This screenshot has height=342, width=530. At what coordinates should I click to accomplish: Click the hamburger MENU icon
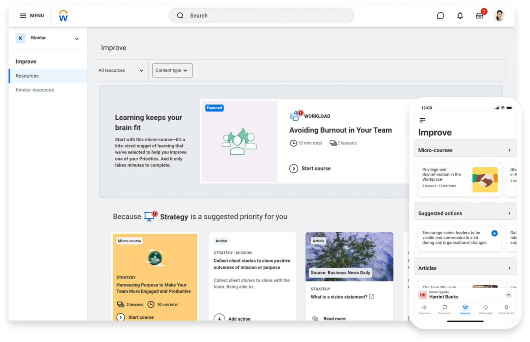point(23,16)
